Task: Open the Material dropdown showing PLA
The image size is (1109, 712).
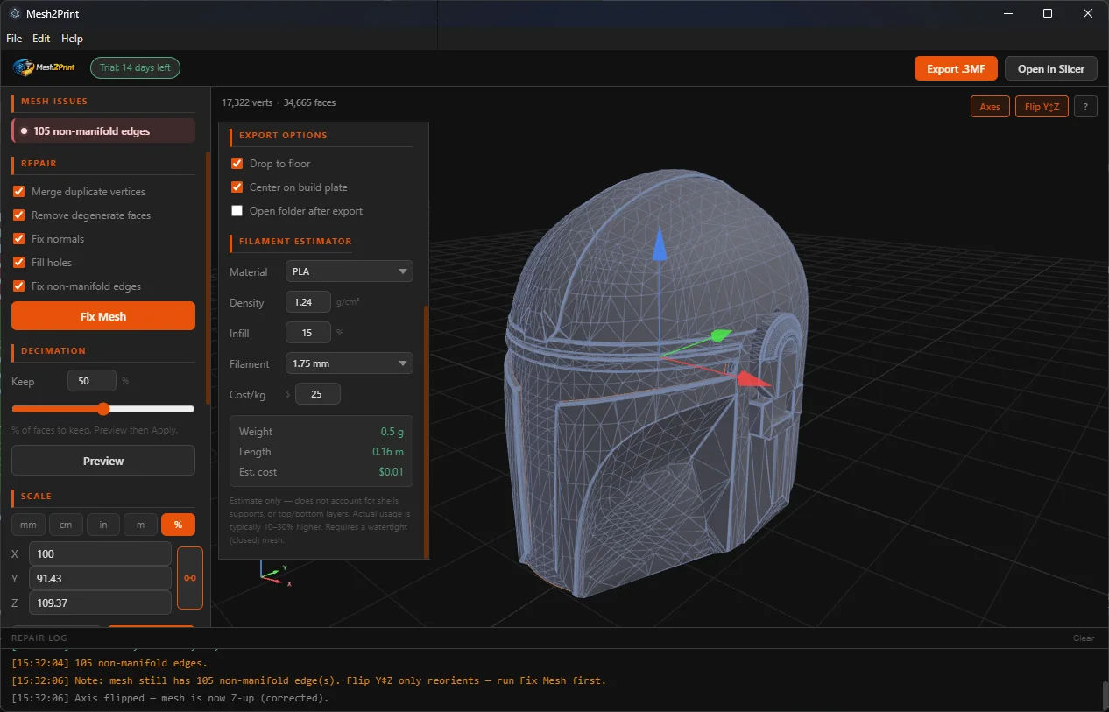Action: 349,271
